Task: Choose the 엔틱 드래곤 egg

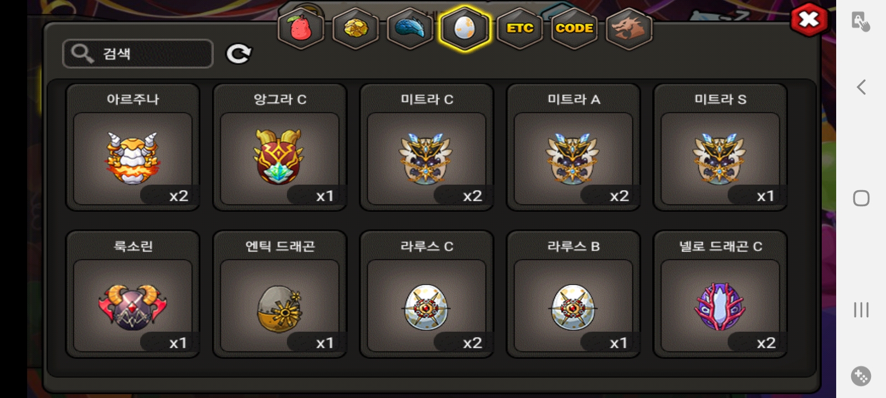Action: coord(280,294)
